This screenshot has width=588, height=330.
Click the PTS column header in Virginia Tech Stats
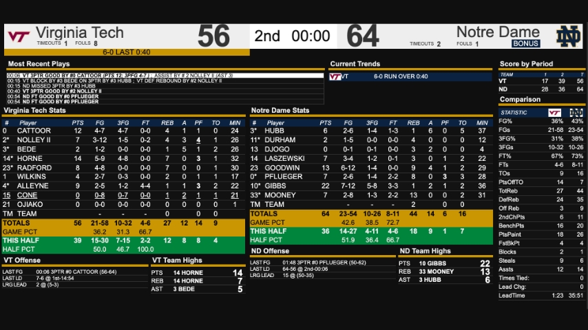click(78, 122)
